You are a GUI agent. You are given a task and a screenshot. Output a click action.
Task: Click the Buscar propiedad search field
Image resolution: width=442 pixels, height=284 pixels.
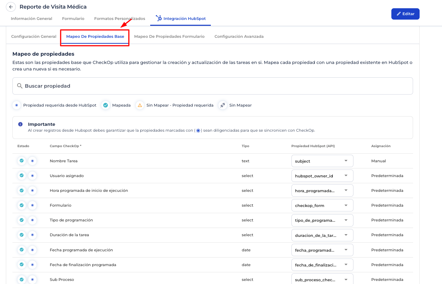213,86
